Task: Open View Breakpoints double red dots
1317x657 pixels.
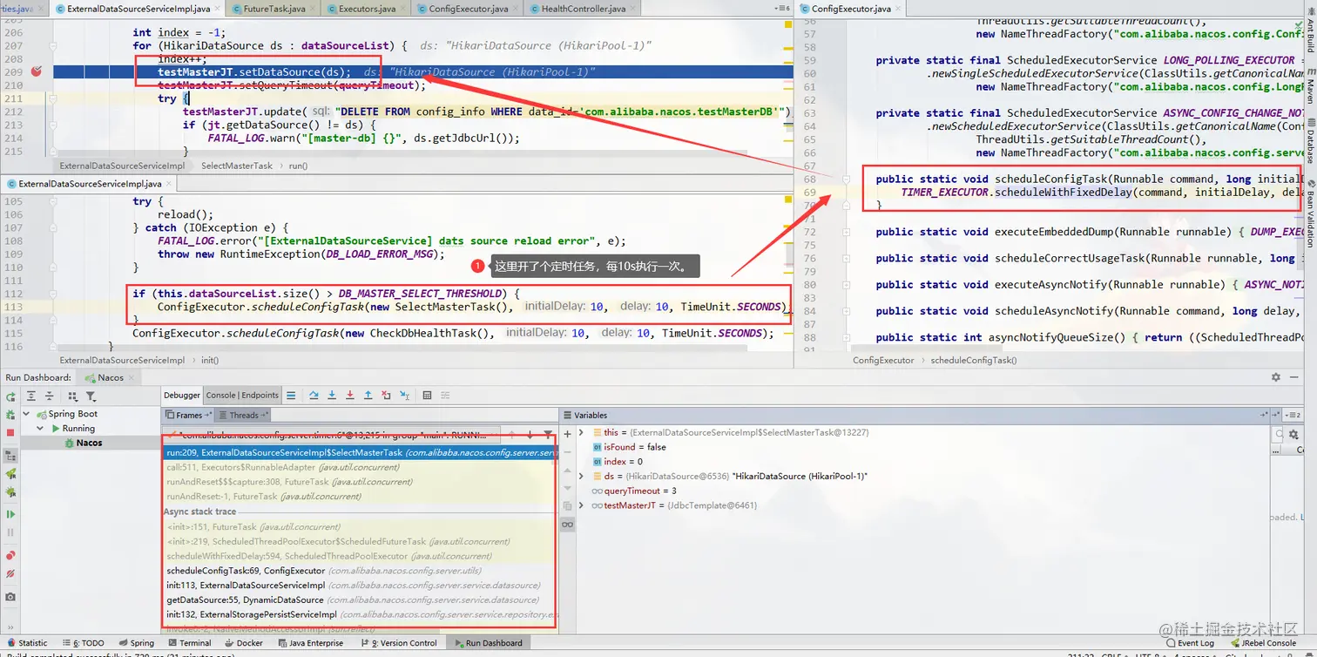Action: tap(10, 555)
